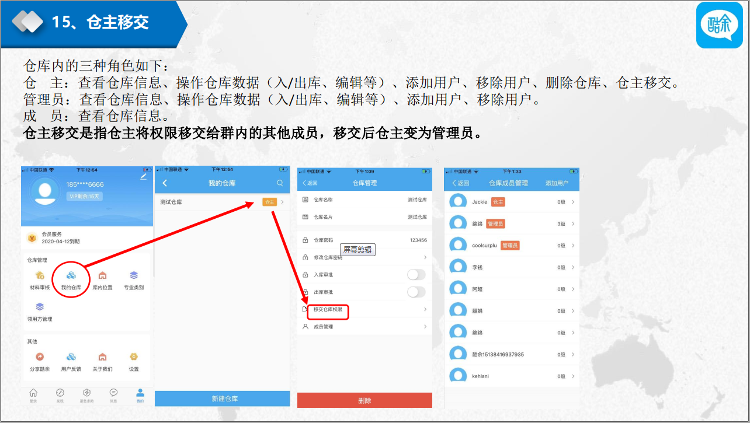
Task: Open 领用方管理 icon
Action: pyautogui.click(x=40, y=307)
